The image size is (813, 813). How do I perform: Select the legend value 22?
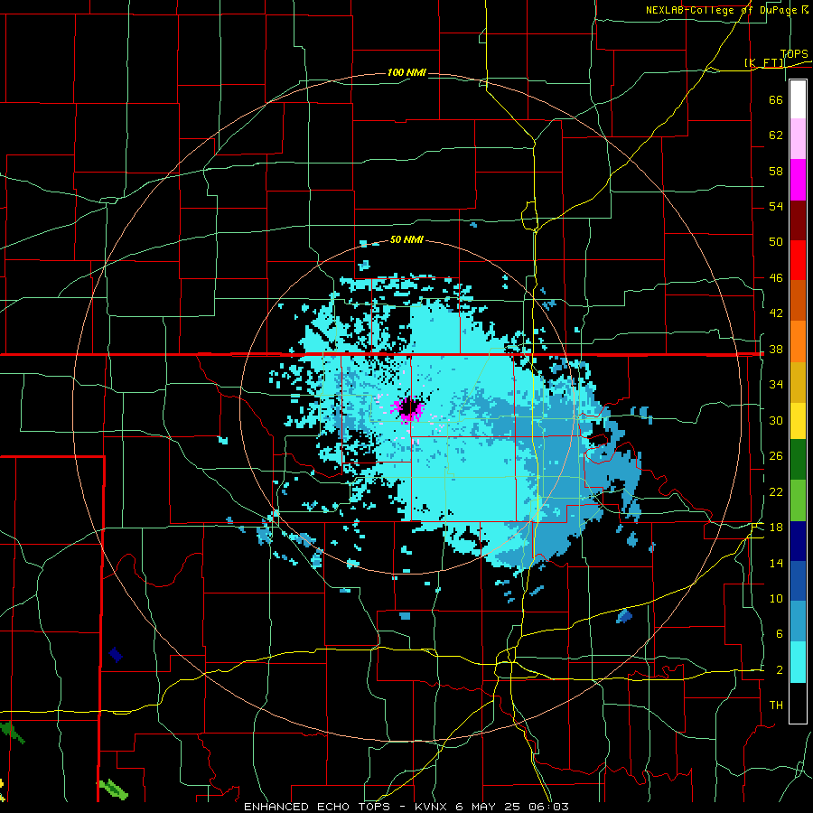coord(776,491)
